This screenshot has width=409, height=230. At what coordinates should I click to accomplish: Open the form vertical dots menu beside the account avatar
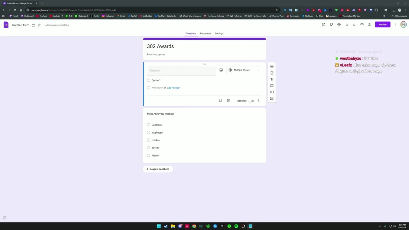(396, 25)
